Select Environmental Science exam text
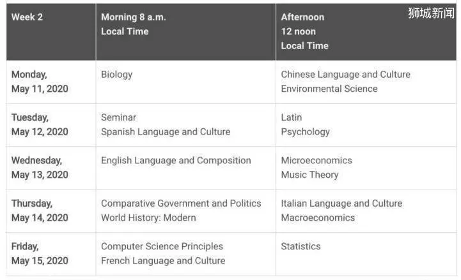This screenshot has width=461, height=280. [x=329, y=89]
